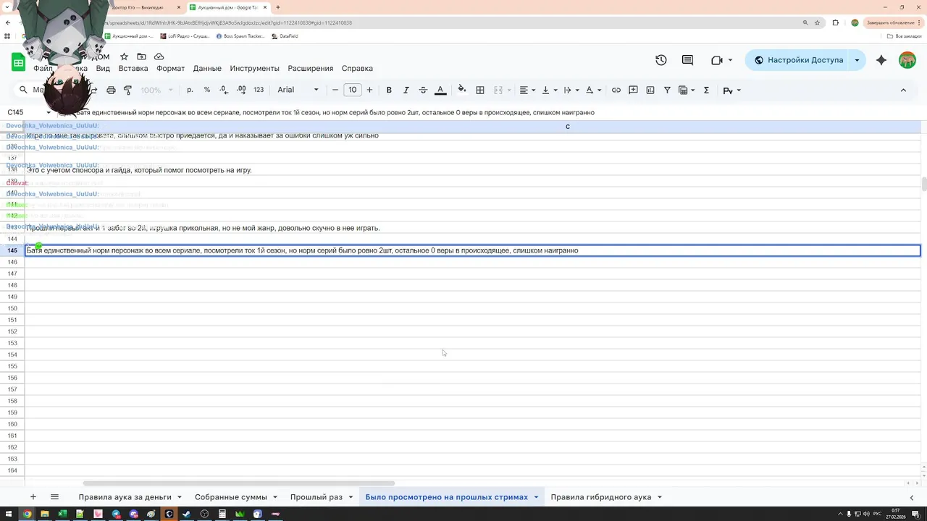Viewport: 927px width, 521px height.
Task: Format as currency (р.)
Action: click(190, 90)
